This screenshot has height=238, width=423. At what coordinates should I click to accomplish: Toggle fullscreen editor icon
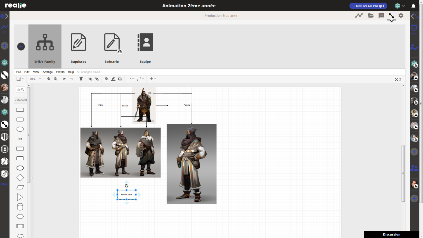tap(397, 79)
